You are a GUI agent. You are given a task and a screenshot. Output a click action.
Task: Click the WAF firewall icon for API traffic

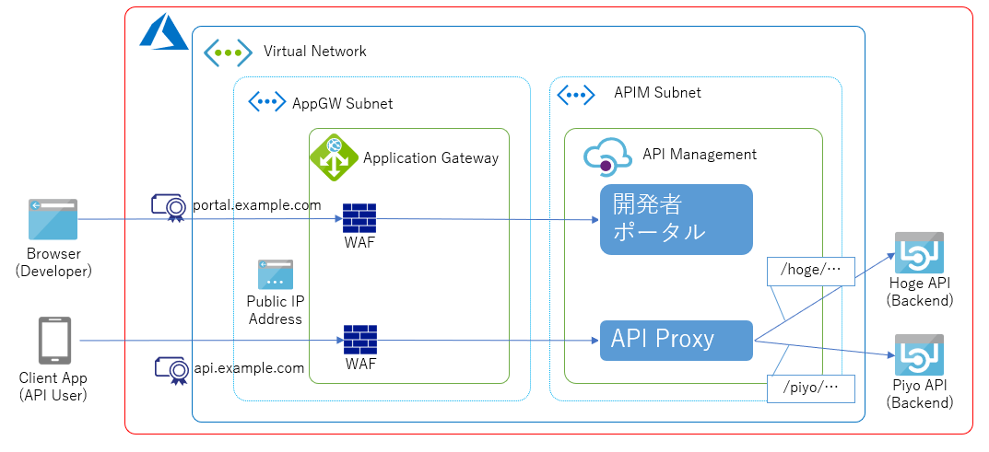coord(360,340)
